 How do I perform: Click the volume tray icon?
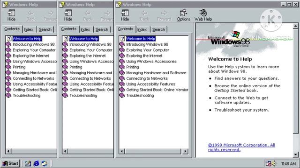tap(274, 163)
